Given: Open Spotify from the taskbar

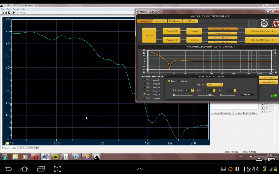Looking at the screenshot, I should tap(56, 157).
